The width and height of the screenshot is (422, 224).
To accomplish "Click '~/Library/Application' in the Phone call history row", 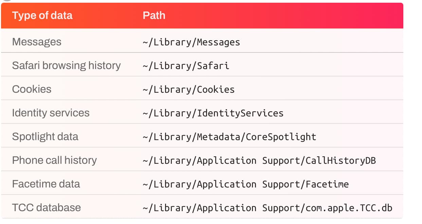I will pyautogui.click(x=199, y=161).
